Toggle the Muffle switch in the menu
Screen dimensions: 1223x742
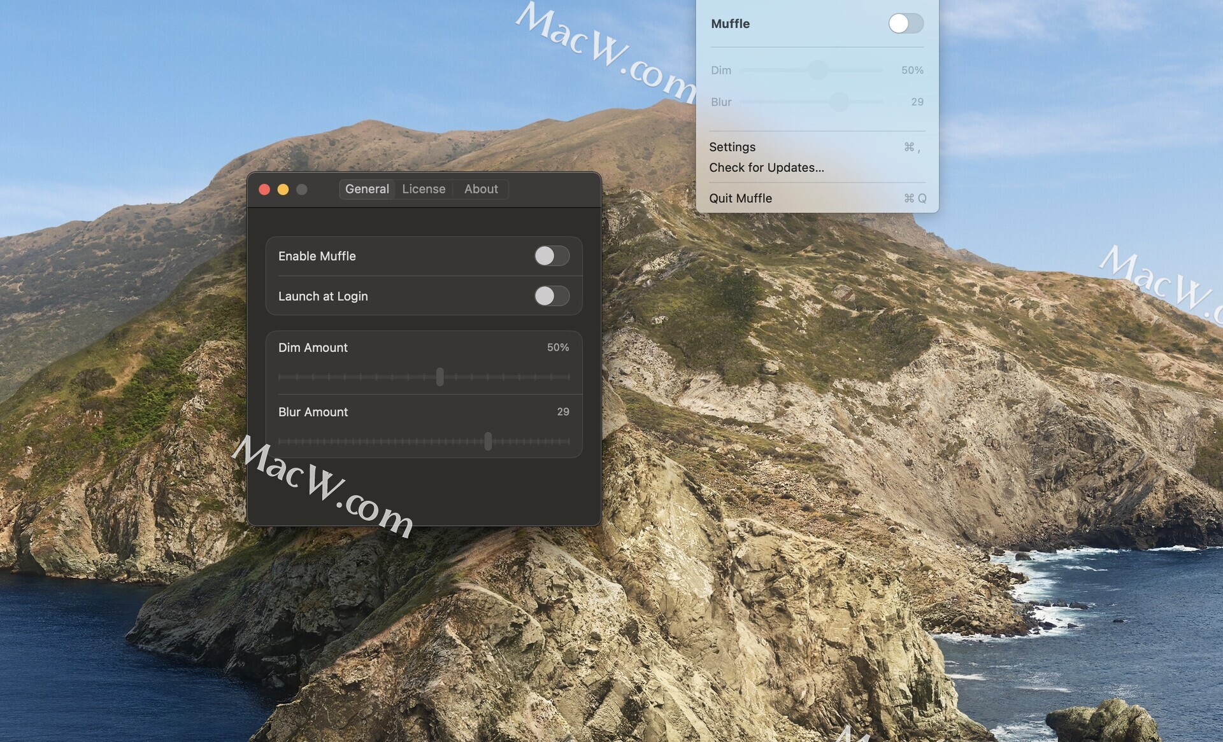click(x=905, y=24)
